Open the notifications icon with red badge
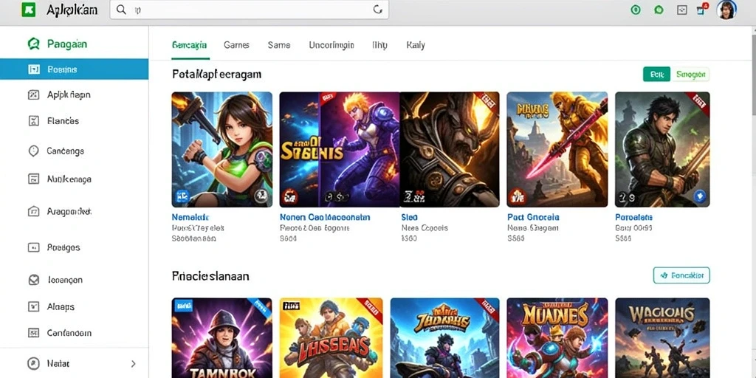 click(x=702, y=9)
